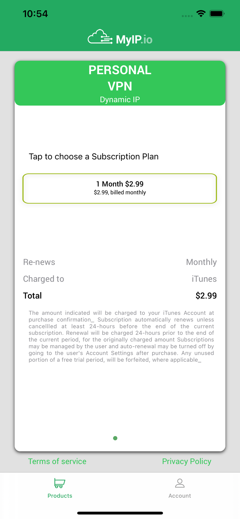Tap the 10:54 clock in status bar
The width and height of the screenshot is (240, 519).
(35, 14)
